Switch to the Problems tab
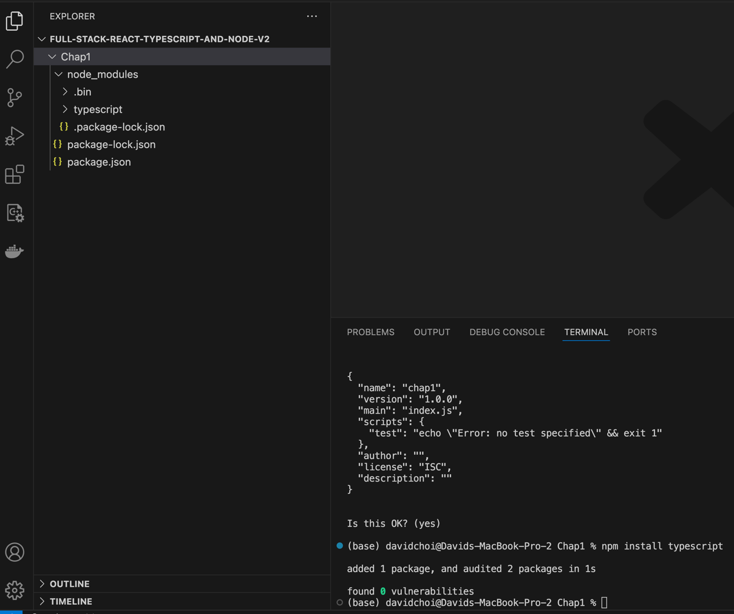 click(370, 332)
